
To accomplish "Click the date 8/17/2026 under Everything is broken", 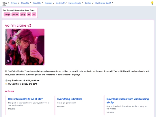I will click(61, 106).
